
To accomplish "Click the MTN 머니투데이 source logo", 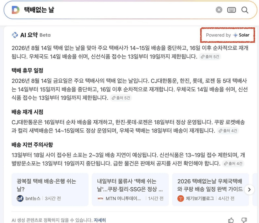I will tap(100, 198).
